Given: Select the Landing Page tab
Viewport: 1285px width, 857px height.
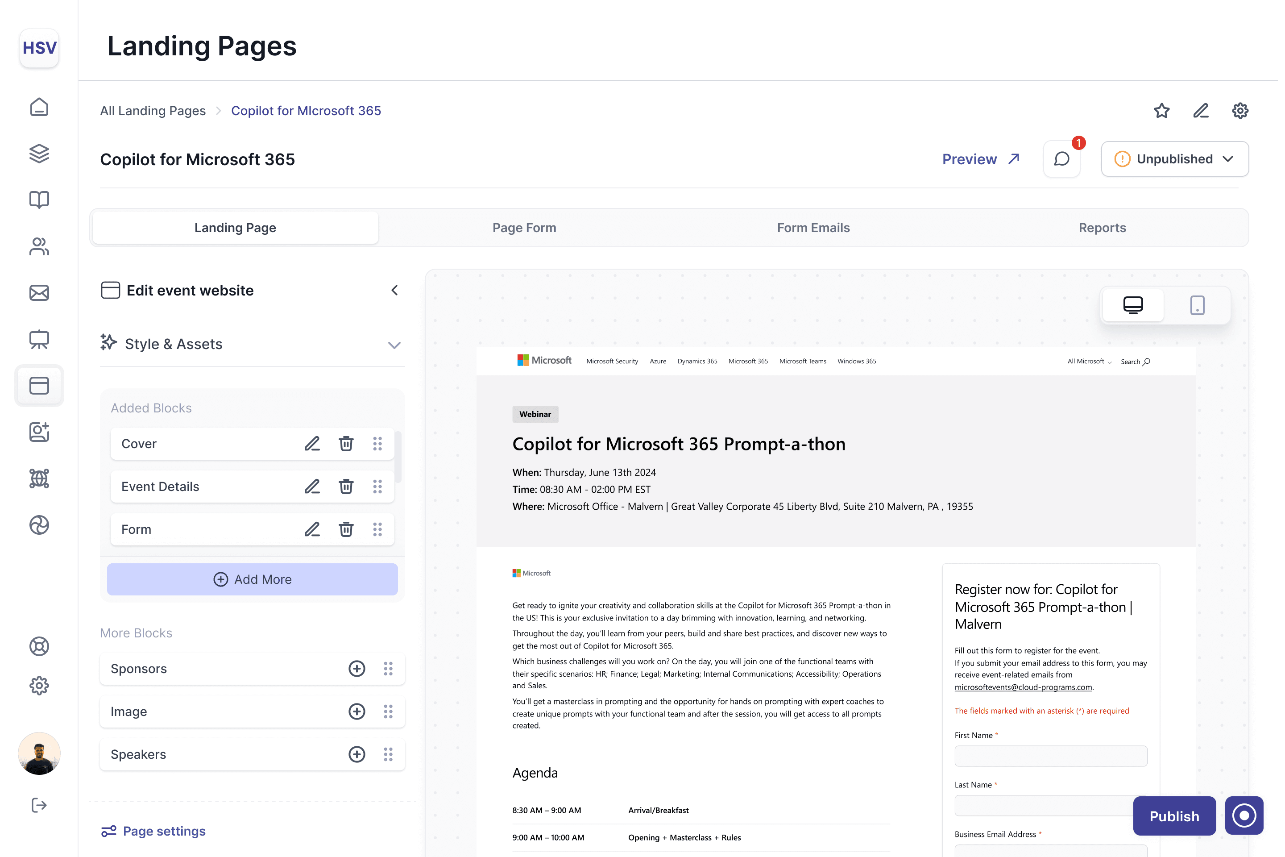Looking at the screenshot, I should tap(236, 228).
